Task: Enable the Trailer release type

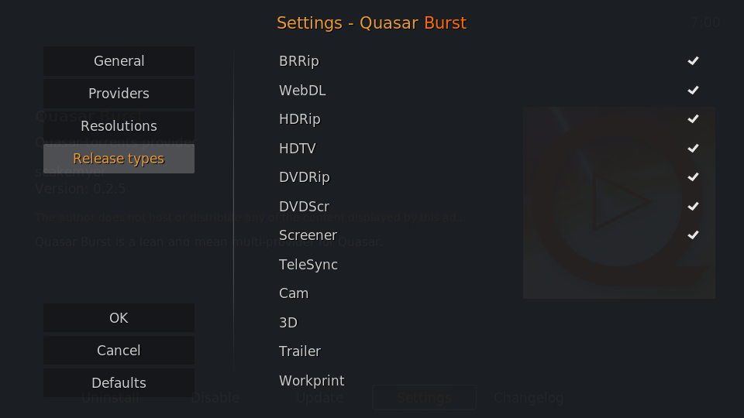Action: [489, 351]
